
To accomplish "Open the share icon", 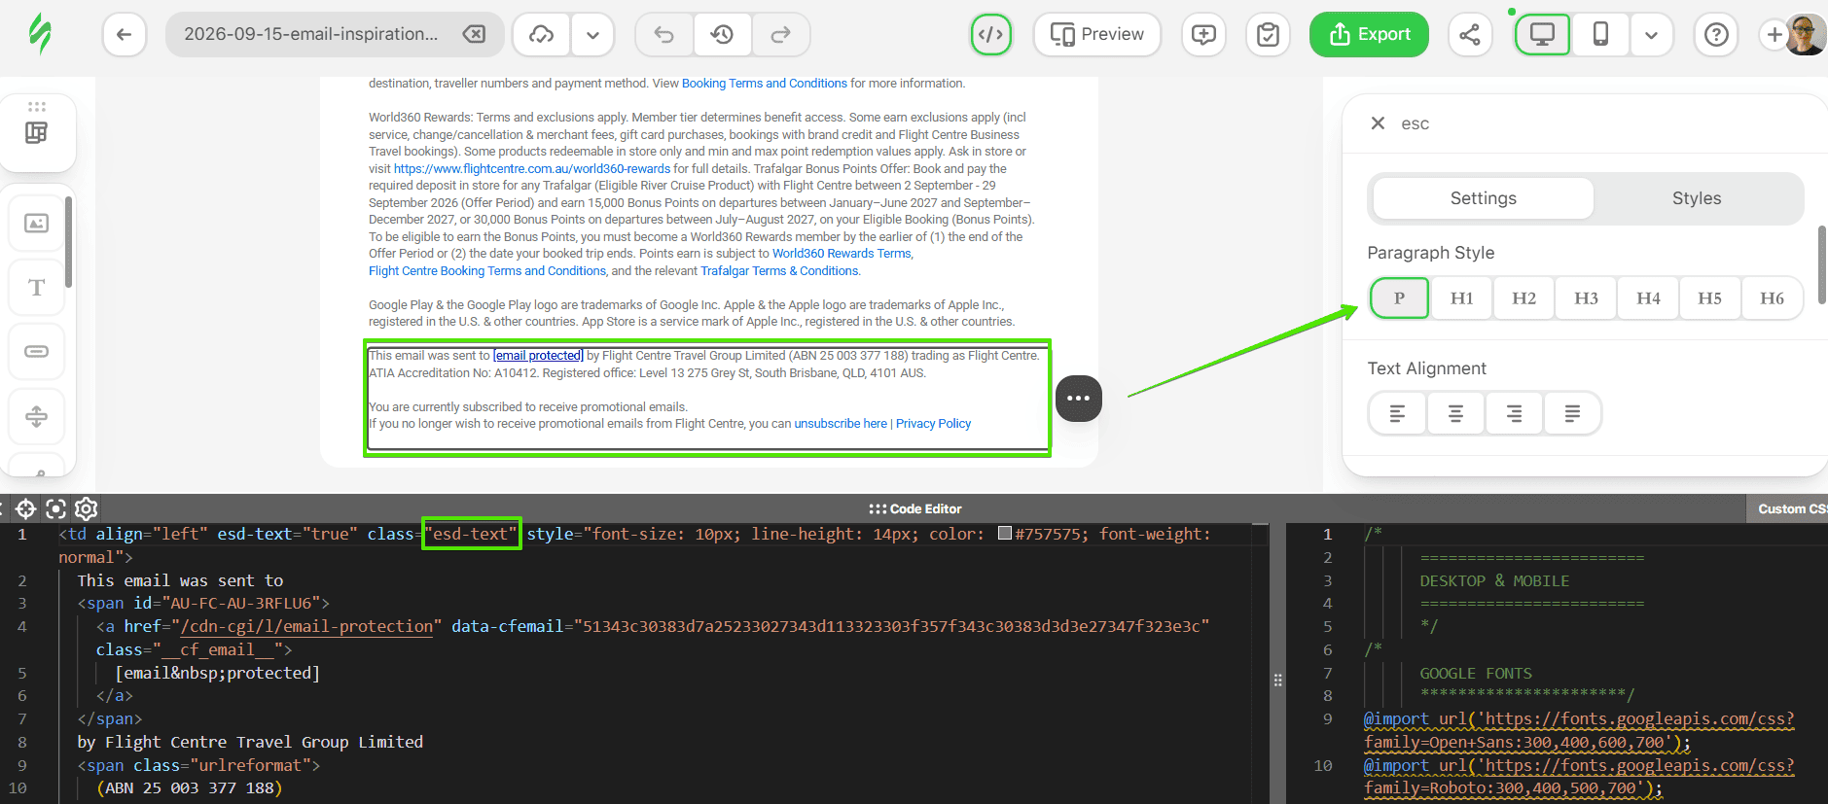I will 1470,35.
